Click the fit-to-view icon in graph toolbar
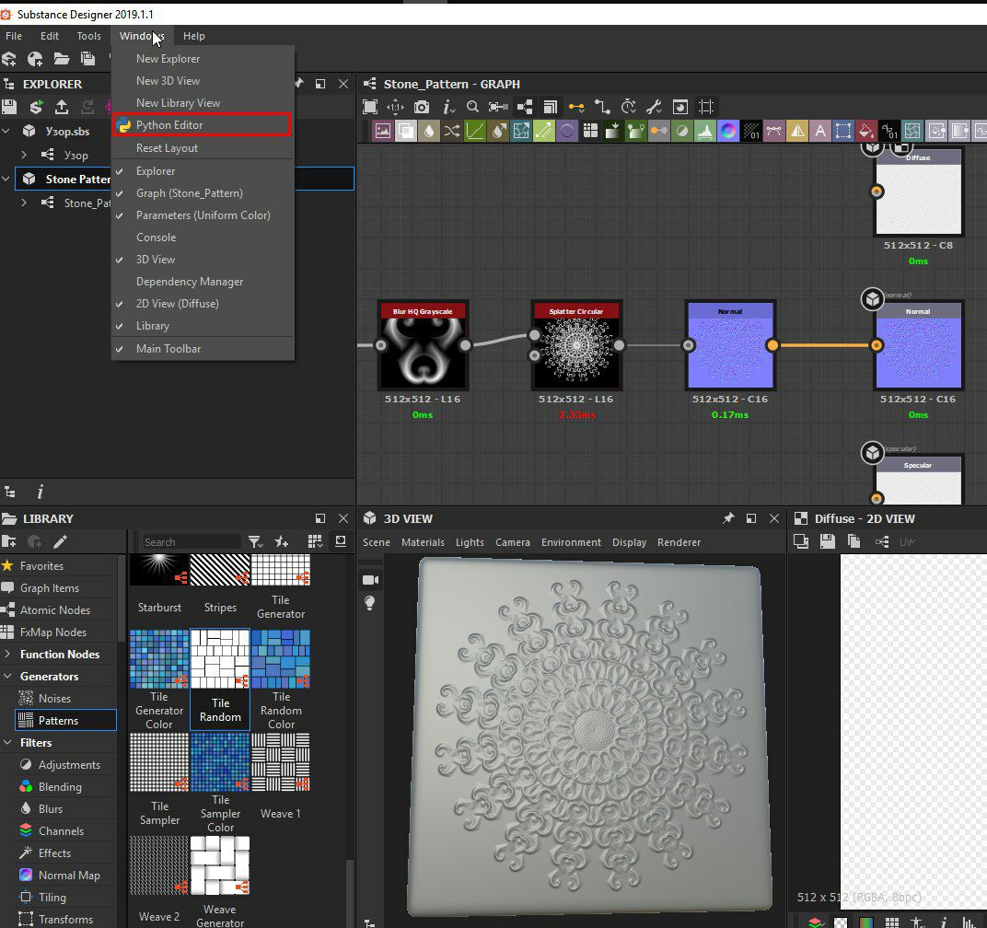987x928 pixels. [x=370, y=107]
